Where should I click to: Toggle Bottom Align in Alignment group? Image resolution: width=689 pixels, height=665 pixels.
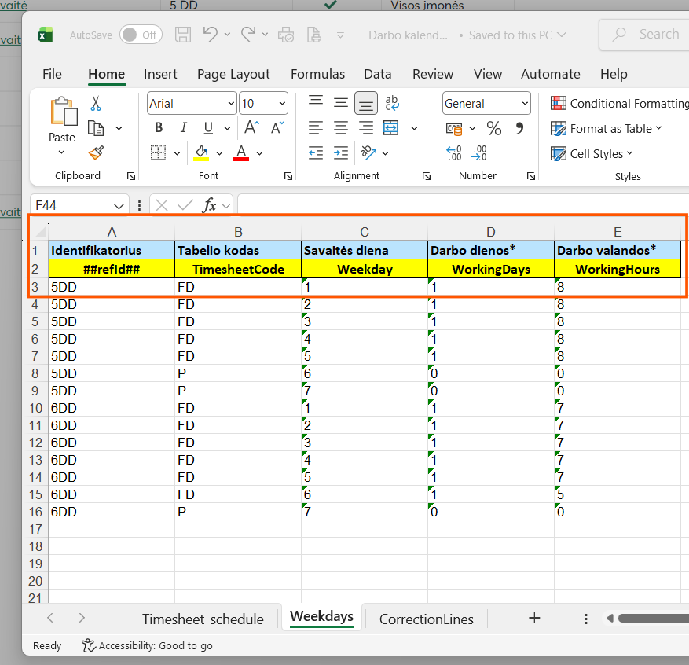pyautogui.click(x=365, y=103)
